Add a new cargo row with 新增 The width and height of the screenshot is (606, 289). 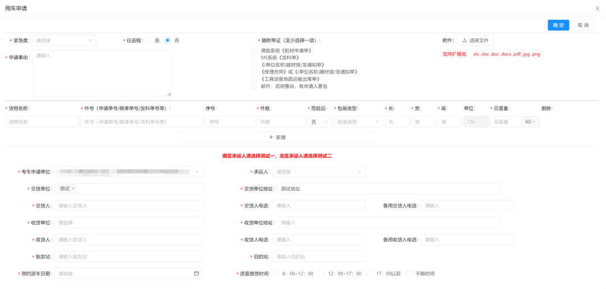point(277,137)
